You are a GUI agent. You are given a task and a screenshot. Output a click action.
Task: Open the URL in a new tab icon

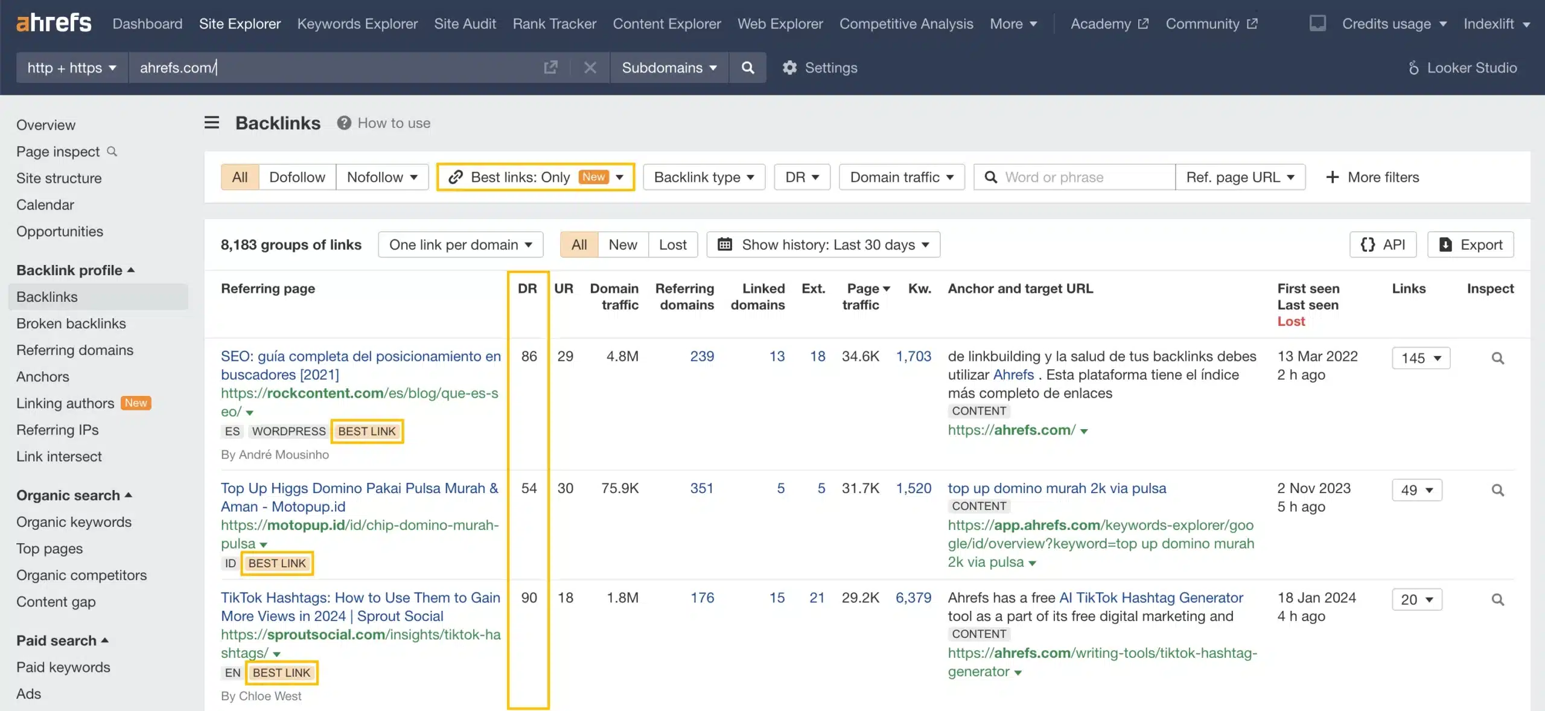550,68
